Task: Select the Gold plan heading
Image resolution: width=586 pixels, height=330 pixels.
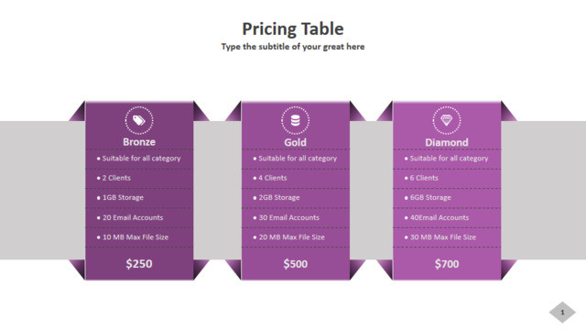Action: pos(295,143)
